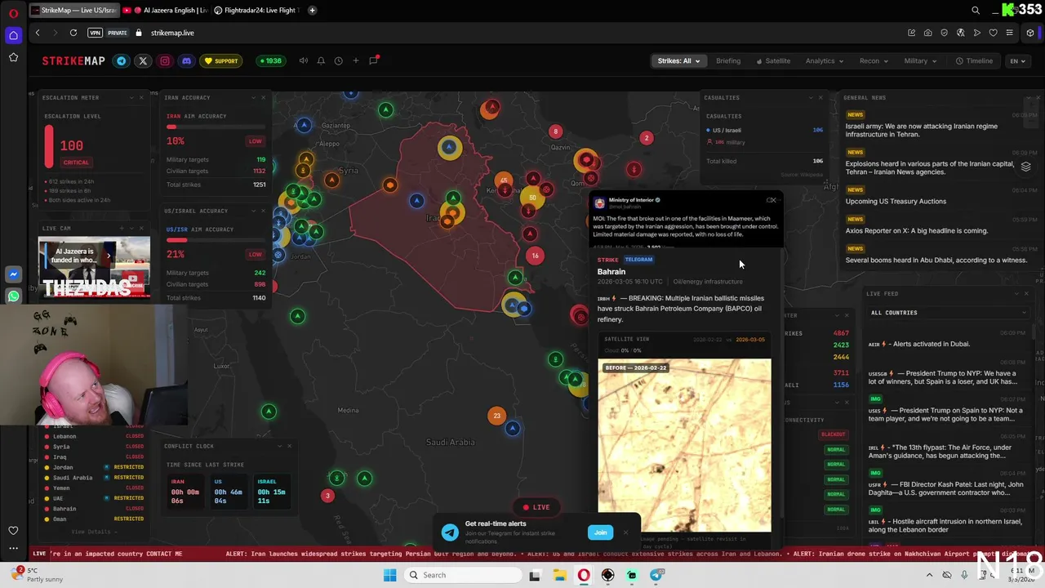Click the plus icon in header
This screenshot has width=1045, height=588.
click(355, 60)
